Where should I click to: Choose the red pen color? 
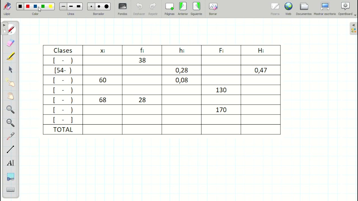pos(28,6)
